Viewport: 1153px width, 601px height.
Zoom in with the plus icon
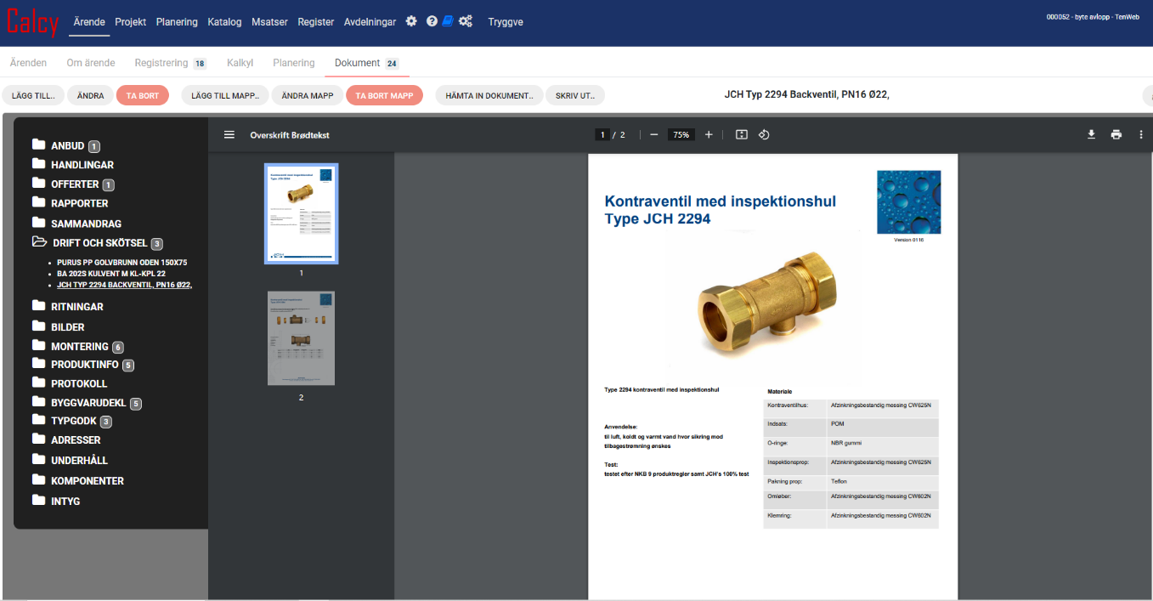tap(709, 135)
